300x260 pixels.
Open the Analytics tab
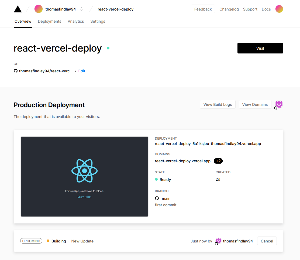pyautogui.click(x=76, y=21)
